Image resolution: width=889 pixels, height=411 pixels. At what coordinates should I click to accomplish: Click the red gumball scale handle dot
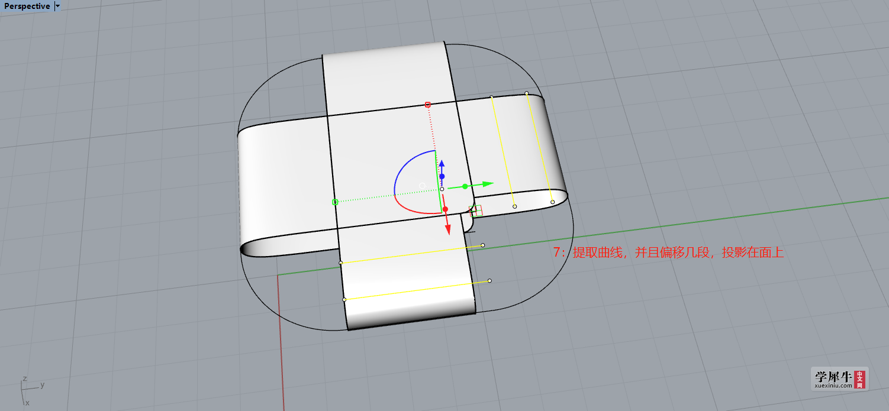click(x=445, y=209)
